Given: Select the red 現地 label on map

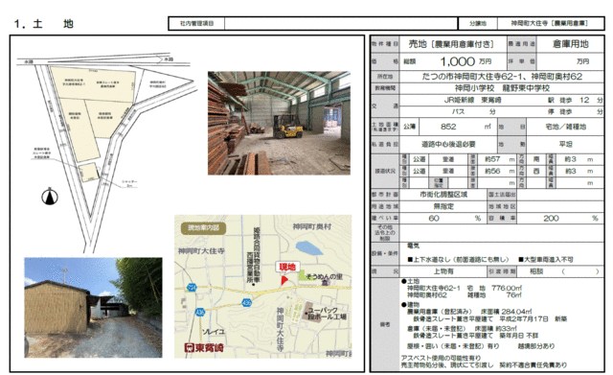Looking at the screenshot, I should 287,267.
